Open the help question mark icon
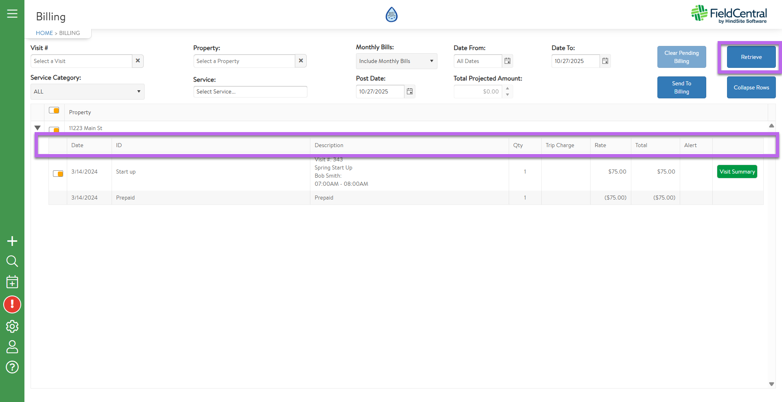 [12, 367]
